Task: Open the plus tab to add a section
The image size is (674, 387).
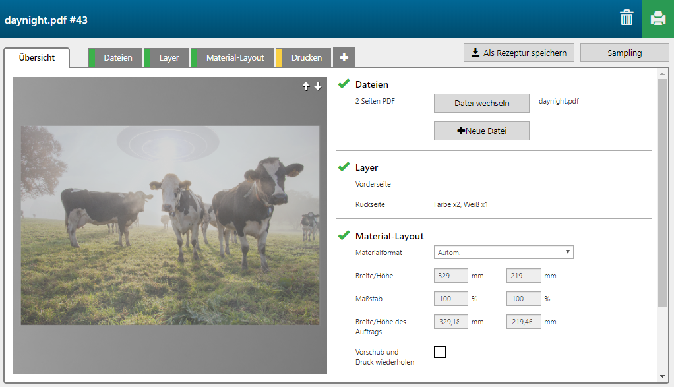Action: coord(344,57)
